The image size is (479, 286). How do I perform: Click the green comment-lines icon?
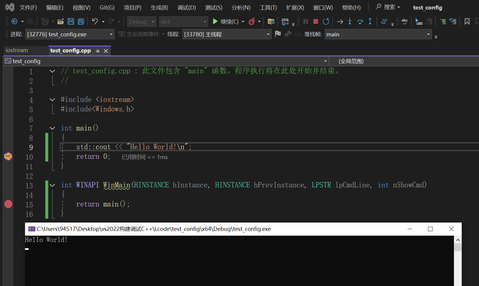pos(443,21)
